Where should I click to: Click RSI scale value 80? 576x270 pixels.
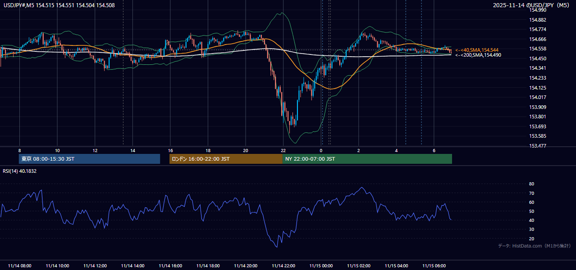tap(532, 184)
